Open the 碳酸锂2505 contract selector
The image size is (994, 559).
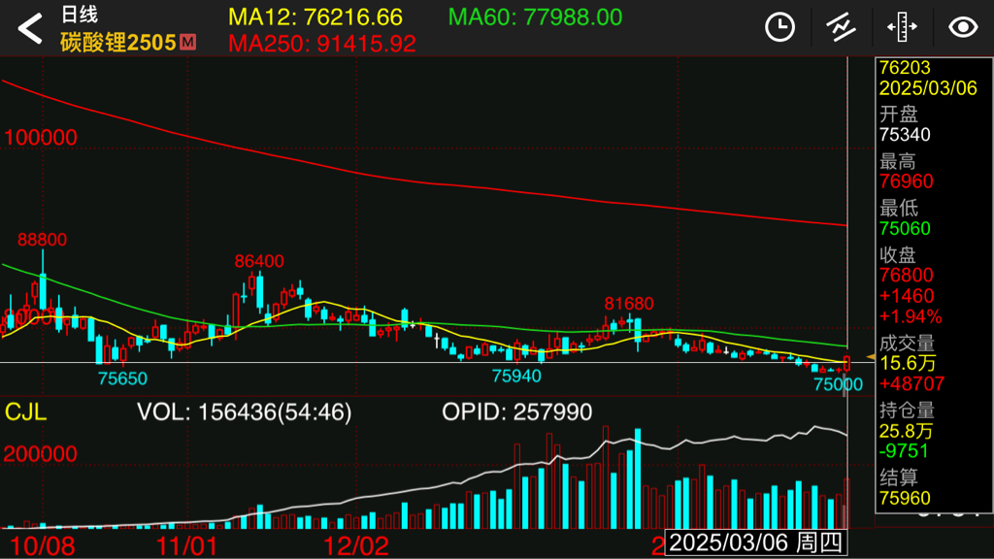117,42
